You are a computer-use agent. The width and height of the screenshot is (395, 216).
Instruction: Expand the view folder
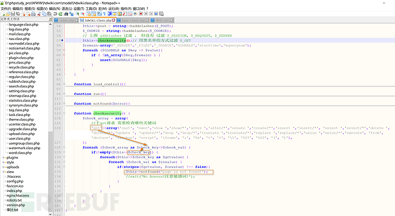3,172
